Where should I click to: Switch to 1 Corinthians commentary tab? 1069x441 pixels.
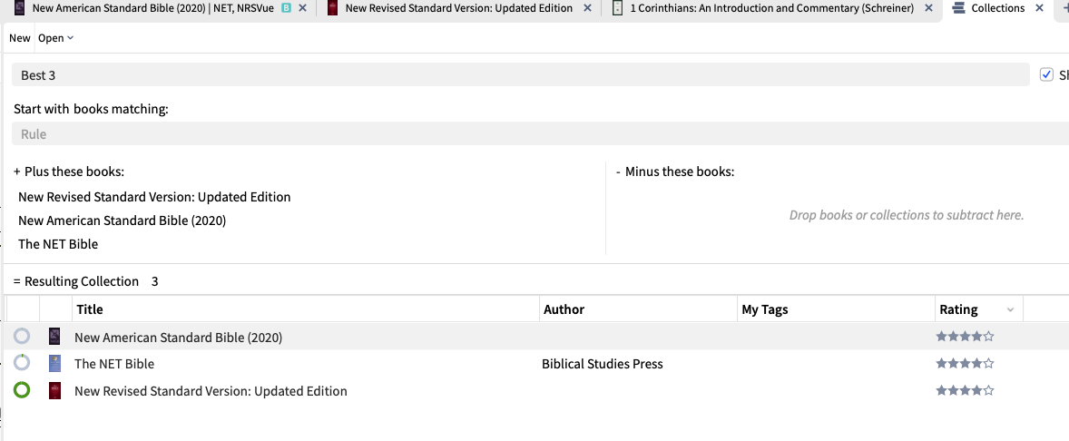771,8
